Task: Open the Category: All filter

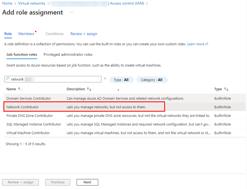Action: [x=152, y=80]
